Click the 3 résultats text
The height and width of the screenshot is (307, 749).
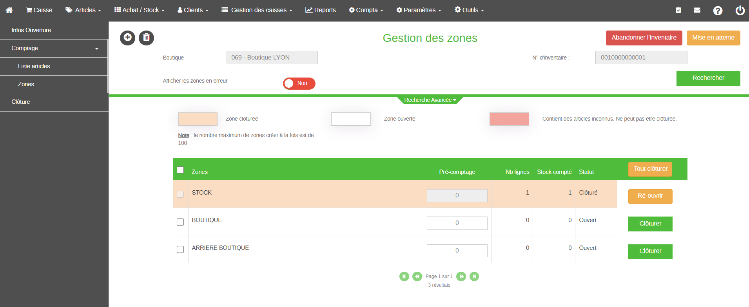point(439,285)
